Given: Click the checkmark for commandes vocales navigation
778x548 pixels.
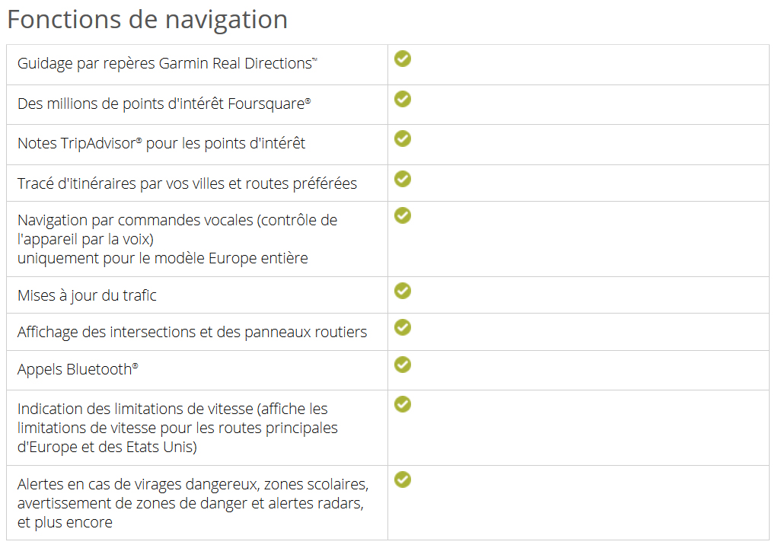Looking at the screenshot, I should tap(403, 215).
